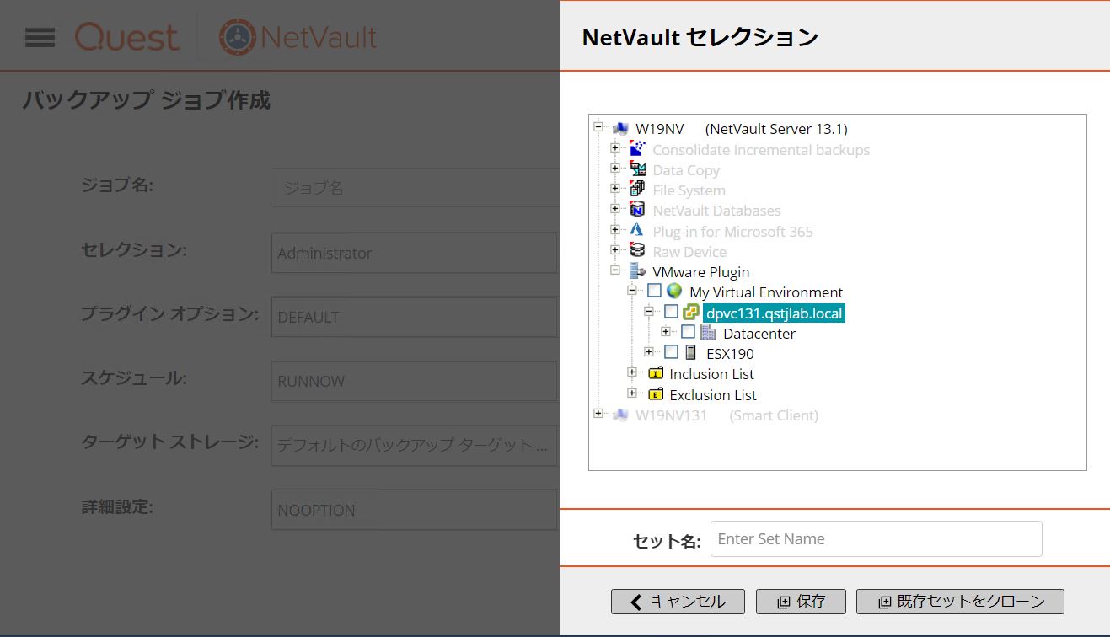
Task: Click the W19NV131 (Smart Client) label
Action: [x=727, y=415]
